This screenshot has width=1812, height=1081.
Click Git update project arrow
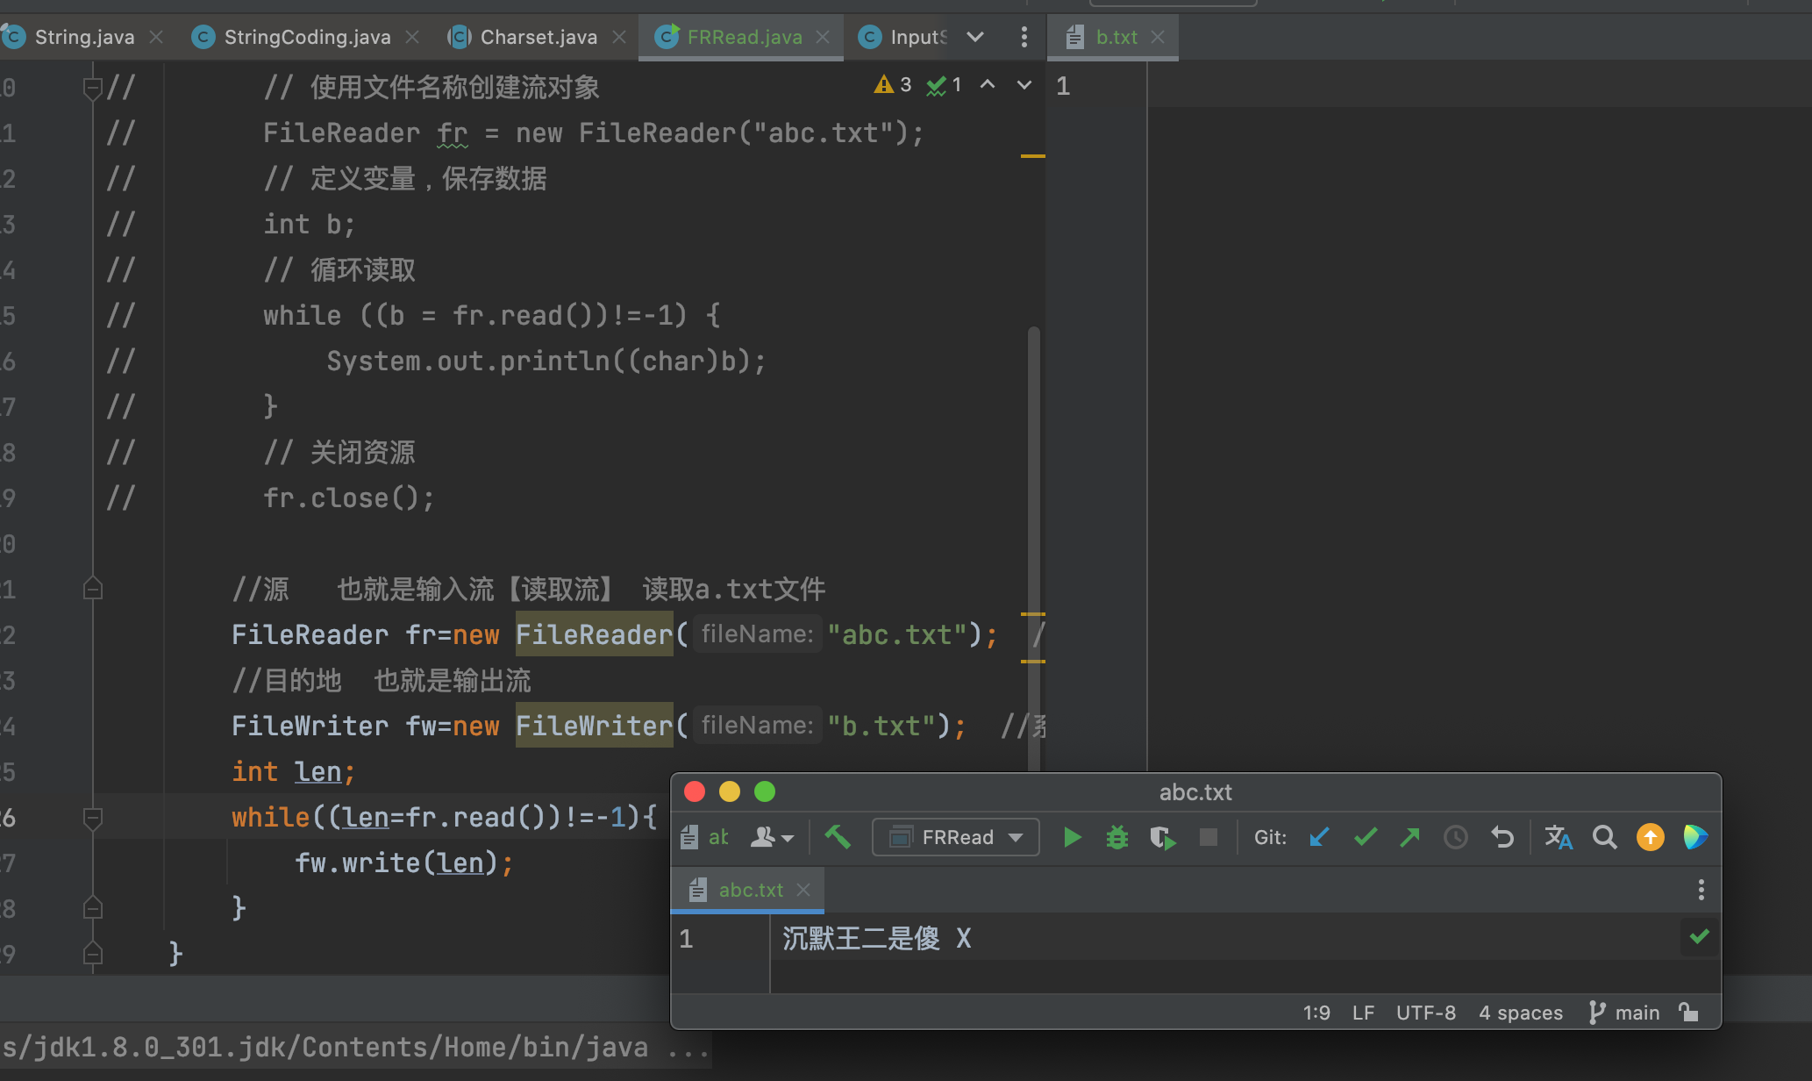(1319, 837)
